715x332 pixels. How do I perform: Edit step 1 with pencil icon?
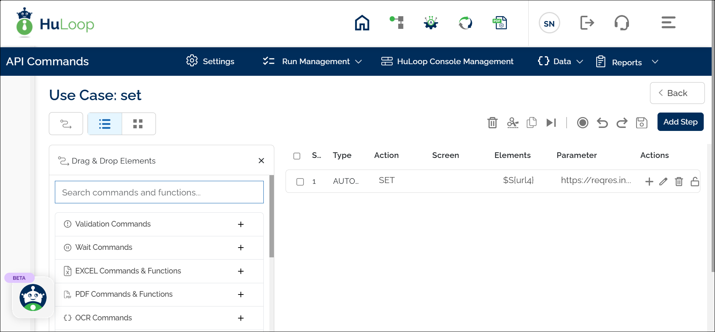click(x=663, y=182)
